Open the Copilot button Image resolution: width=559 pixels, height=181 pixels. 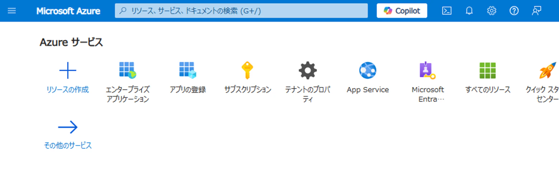click(402, 11)
